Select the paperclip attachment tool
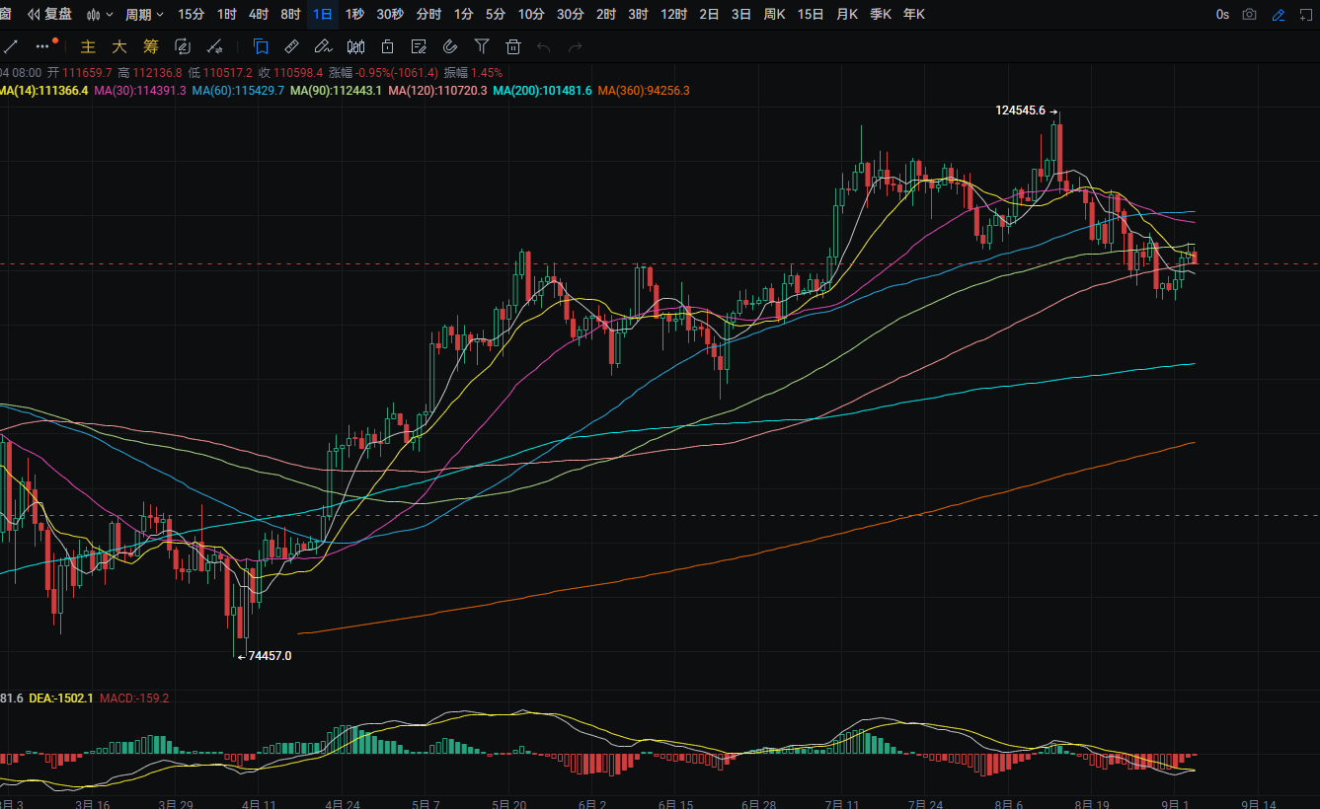This screenshot has height=809, width=1320. click(x=450, y=46)
